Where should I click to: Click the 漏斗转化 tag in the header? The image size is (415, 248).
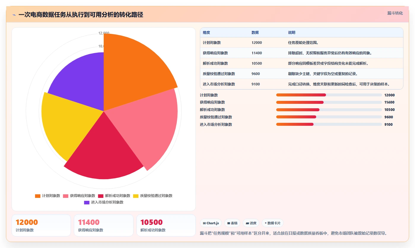395,13
